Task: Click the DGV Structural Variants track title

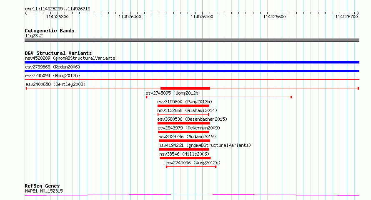Action: pos(58,53)
